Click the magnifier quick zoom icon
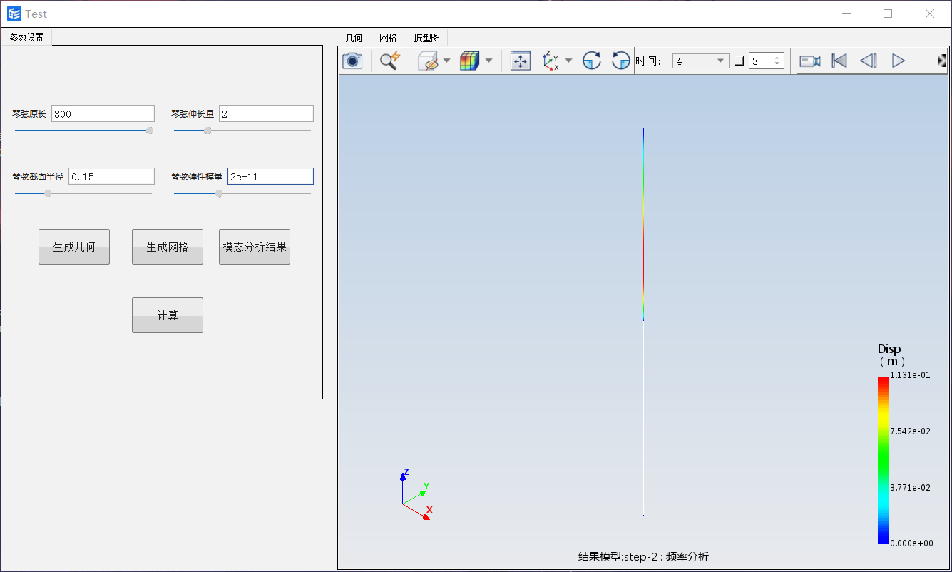Viewport: 952px width, 572px height. coord(389,61)
